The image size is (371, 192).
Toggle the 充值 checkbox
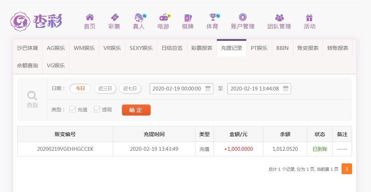pyautogui.click(x=73, y=109)
